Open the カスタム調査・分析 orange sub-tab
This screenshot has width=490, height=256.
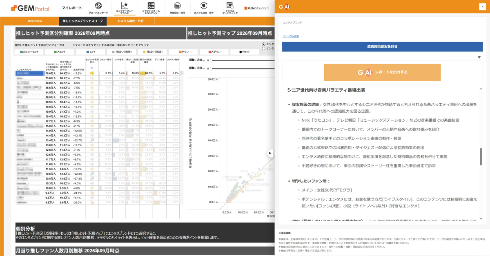click(131, 21)
